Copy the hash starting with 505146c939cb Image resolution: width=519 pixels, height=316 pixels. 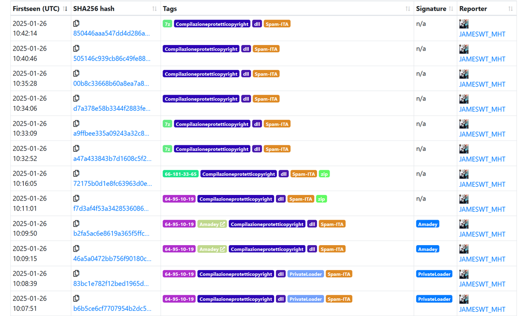(76, 48)
